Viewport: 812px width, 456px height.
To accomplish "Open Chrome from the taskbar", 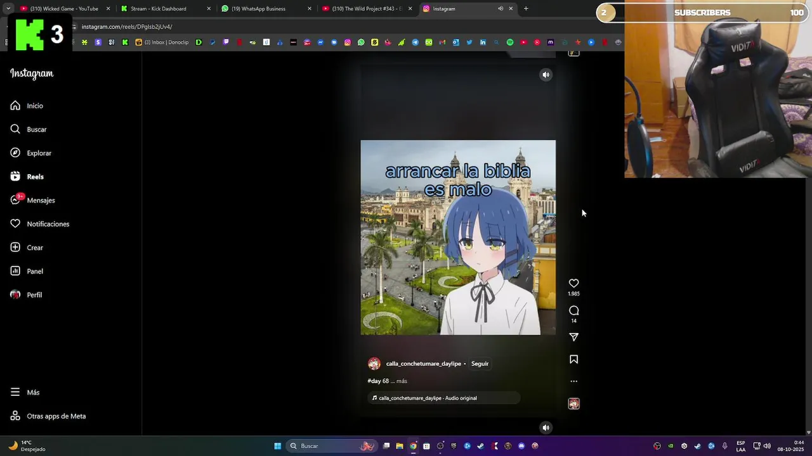I will 414,446.
